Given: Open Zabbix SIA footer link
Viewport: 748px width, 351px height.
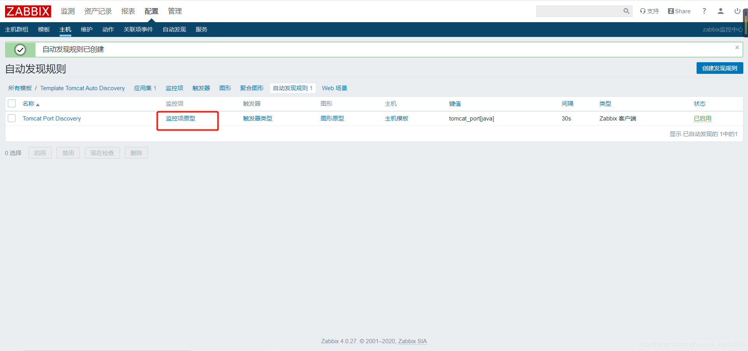Looking at the screenshot, I should (413, 341).
